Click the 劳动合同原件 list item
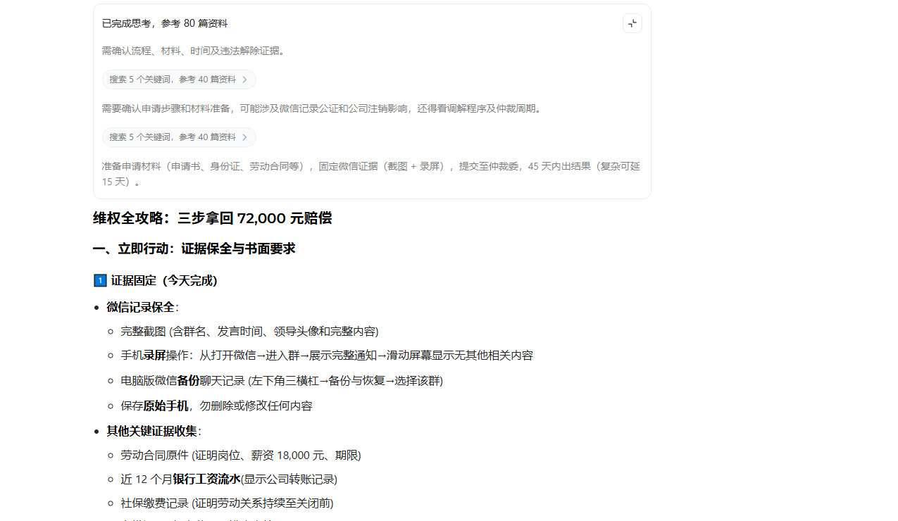 point(239,455)
